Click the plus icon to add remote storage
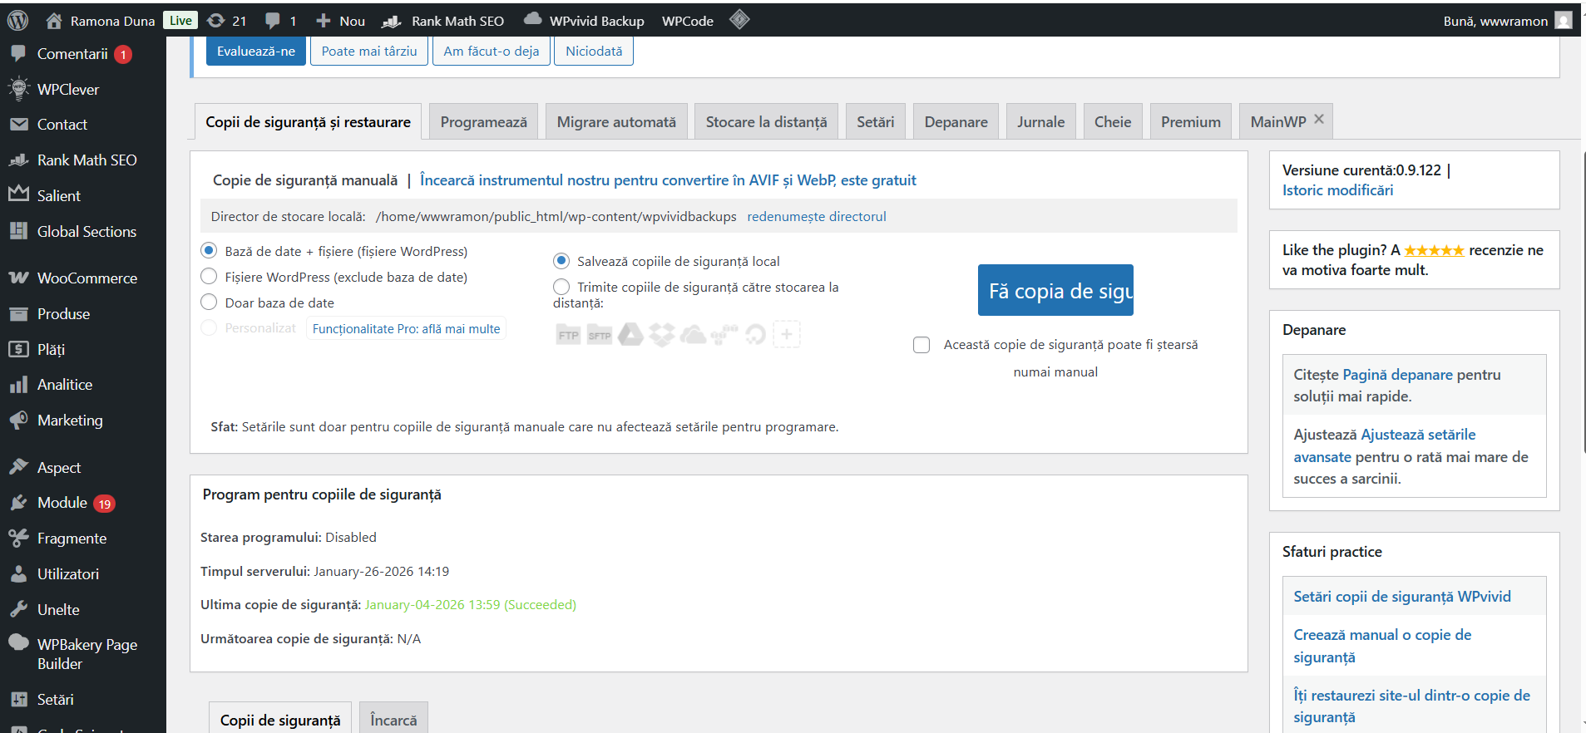 click(x=787, y=334)
